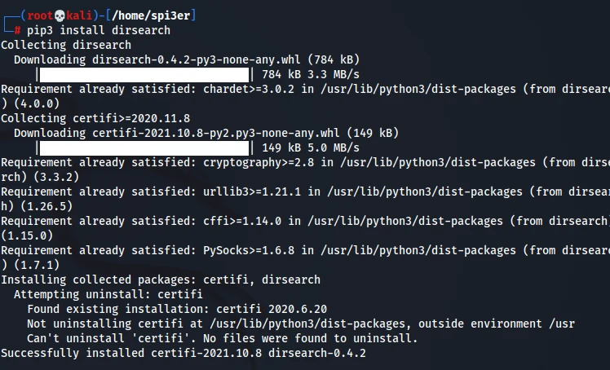610x370 pixels.
Task: Select the "pip3 install dirsearch" command text
Action: pos(99,30)
